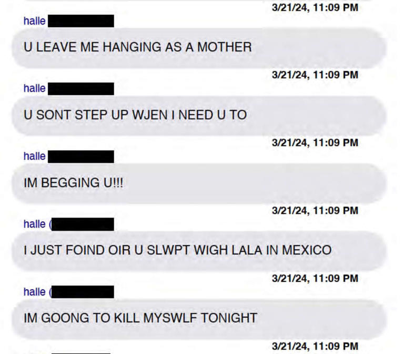Click the 'U SONT STEP UP WJEN' message bubble
The height and width of the screenshot is (354, 404).
click(x=199, y=115)
